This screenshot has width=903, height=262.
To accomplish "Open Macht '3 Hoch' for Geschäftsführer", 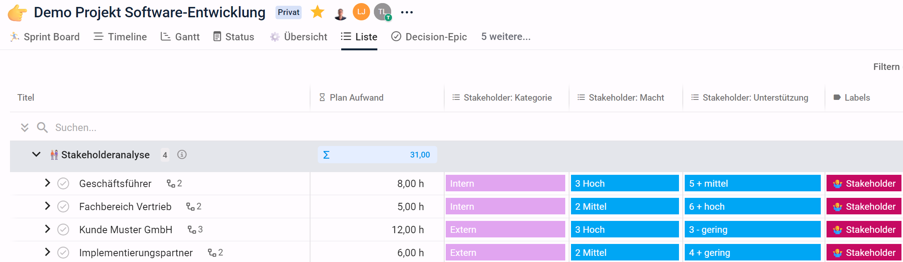I will point(625,183).
